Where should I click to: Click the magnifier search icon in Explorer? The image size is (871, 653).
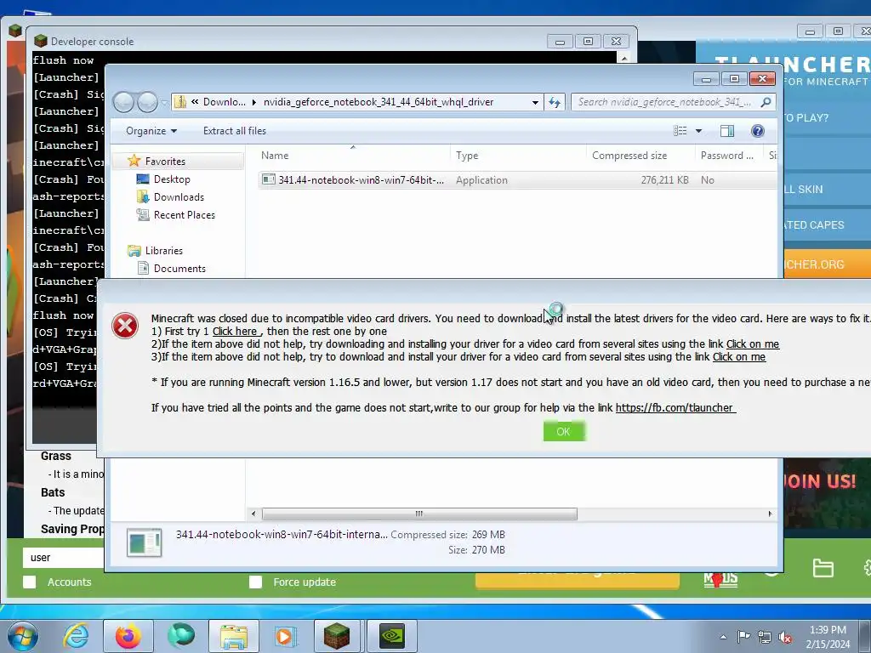click(766, 102)
